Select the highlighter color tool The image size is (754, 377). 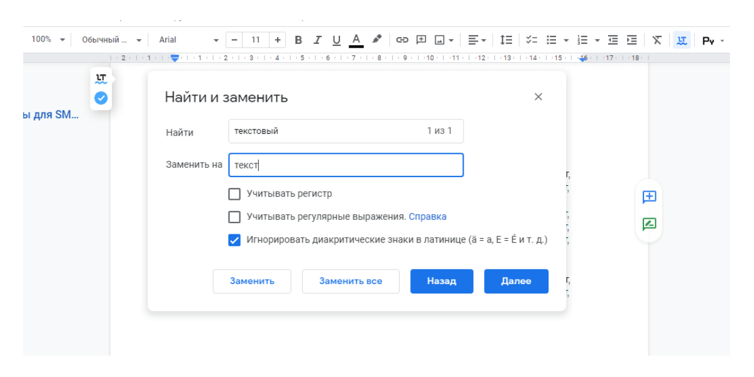point(376,40)
